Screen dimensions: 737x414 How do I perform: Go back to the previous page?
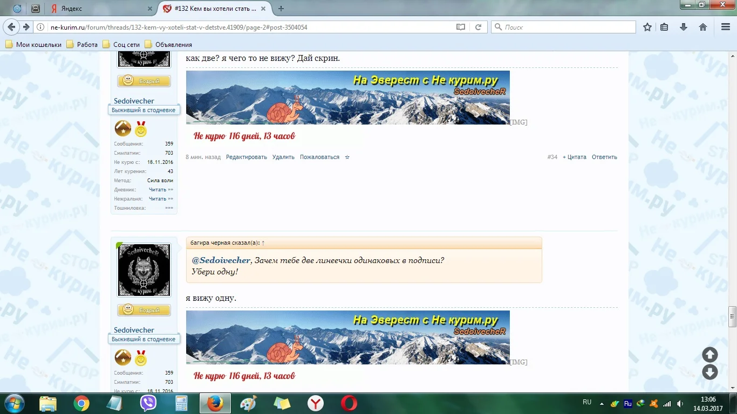coord(12,27)
